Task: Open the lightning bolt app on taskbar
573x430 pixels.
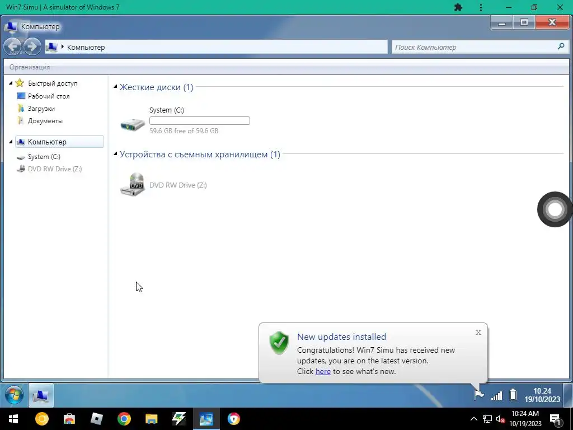Action: 179,419
